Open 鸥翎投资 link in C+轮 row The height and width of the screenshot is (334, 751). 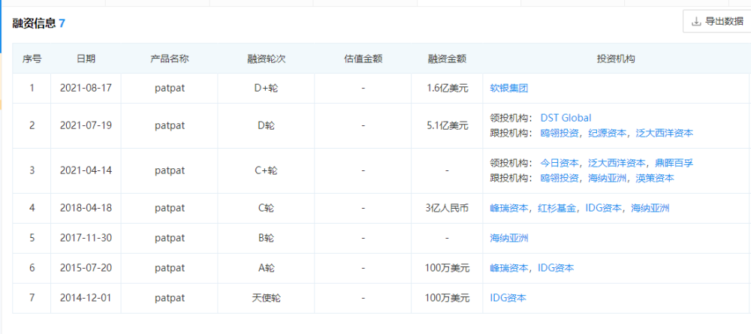(x=559, y=178)
